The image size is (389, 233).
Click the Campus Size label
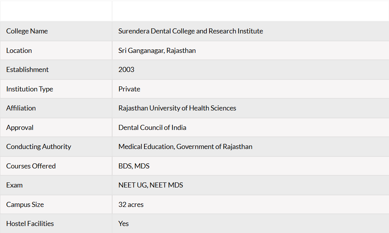point(25,205)
